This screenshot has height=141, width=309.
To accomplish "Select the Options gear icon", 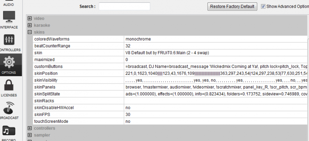I will pos(9,62).
